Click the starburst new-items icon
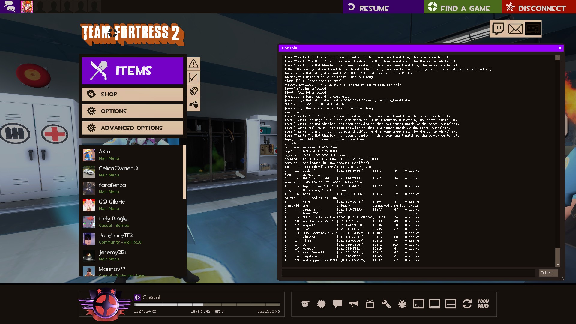This screenshot has height=324, width=576. pyautogui.click(x=321, y=304)
